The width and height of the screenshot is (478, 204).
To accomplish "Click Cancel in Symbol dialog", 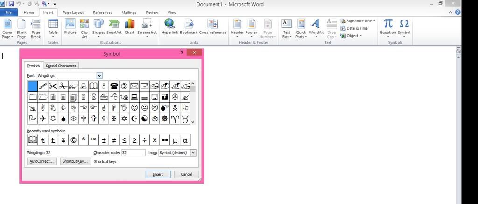I will pos(186,174).
